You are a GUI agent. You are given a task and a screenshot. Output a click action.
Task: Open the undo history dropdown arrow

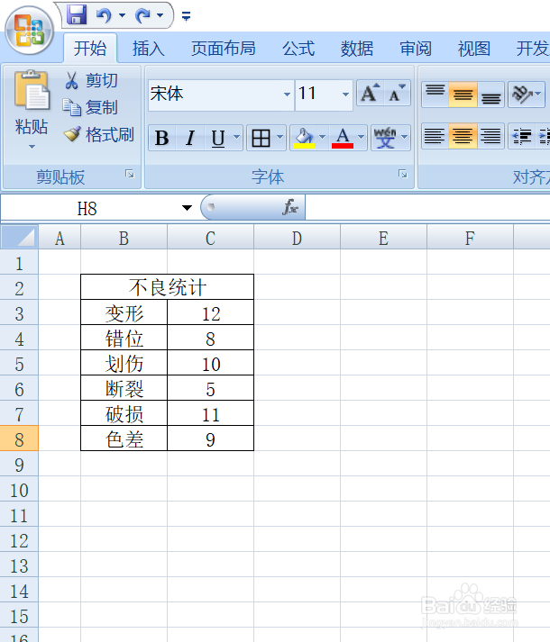click(122, 15)
